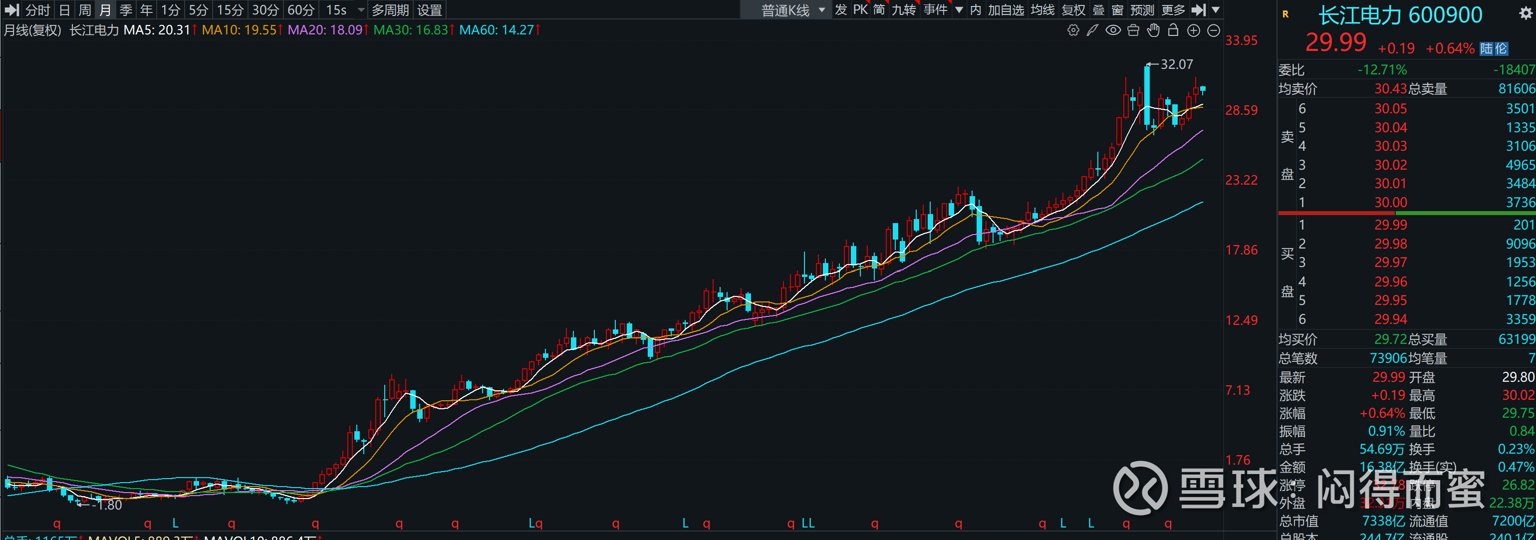Screen dimensions: 1536x540
Task: Click the 长江电力 600900 stock title
Action: click(x=1400, y=15)
